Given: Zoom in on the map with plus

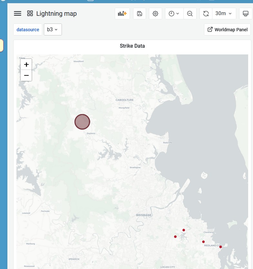Looking at the screenshot, I should click(x=26, y=64).
